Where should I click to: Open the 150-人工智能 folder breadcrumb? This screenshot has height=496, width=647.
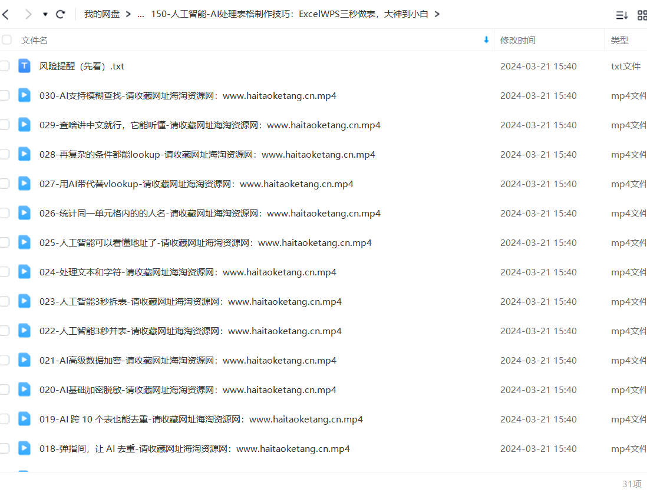click(x=290, y=14)
